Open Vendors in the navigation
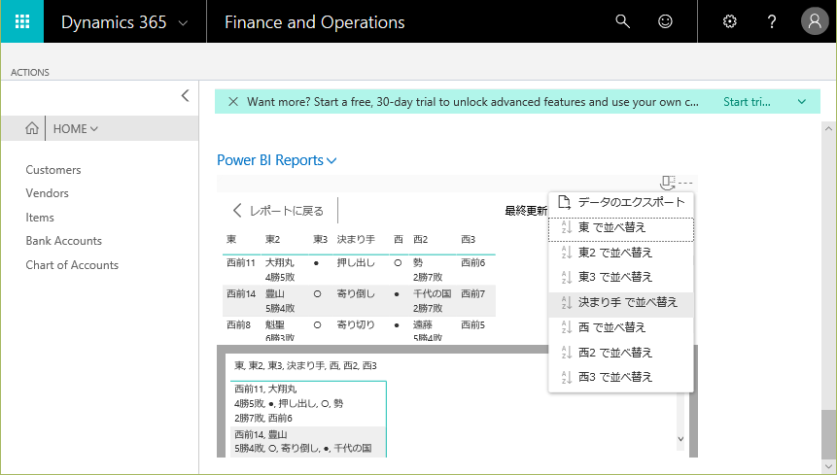The height and width of the screenshot is (475, 837). click(47, 193)
